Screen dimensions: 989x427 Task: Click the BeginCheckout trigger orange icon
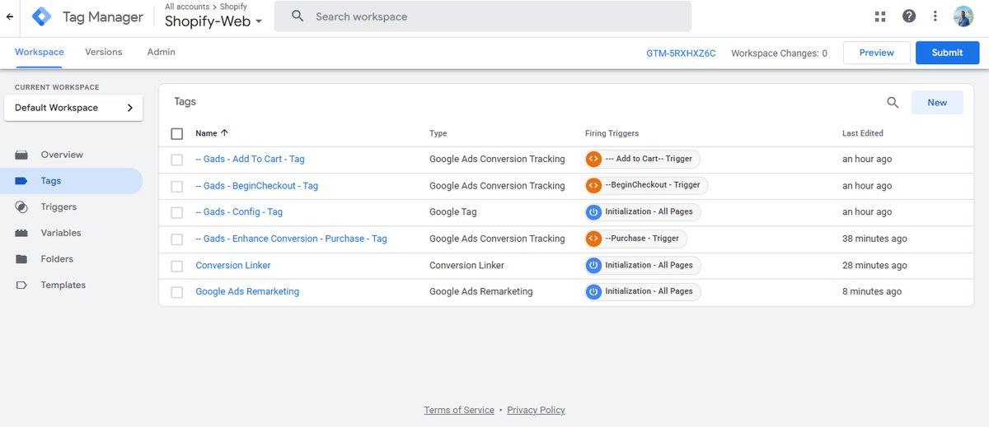click(x=593, y=185)
